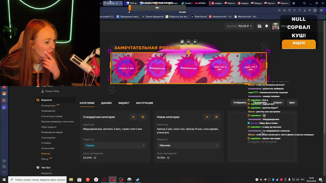Click the Цикл button
The image size is (326, 183).
(292, 102)
